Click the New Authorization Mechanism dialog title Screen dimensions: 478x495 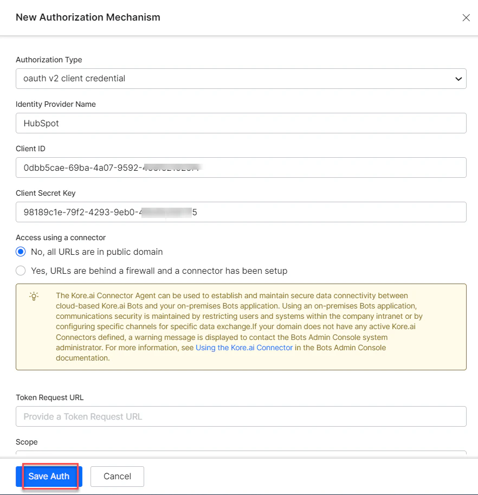(x=88, y=17)
